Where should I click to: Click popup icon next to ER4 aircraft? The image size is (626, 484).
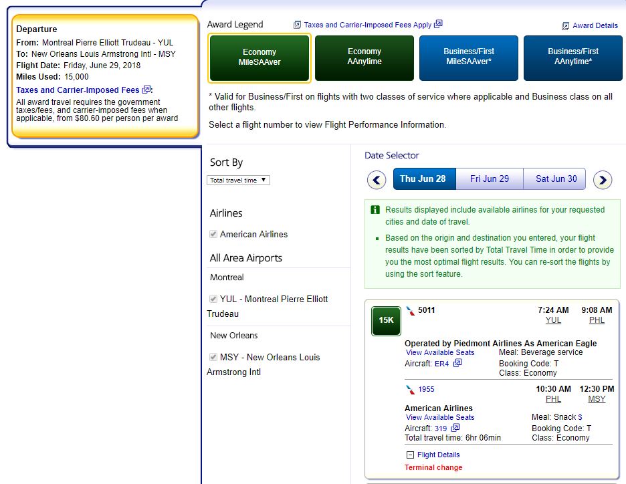457,363
